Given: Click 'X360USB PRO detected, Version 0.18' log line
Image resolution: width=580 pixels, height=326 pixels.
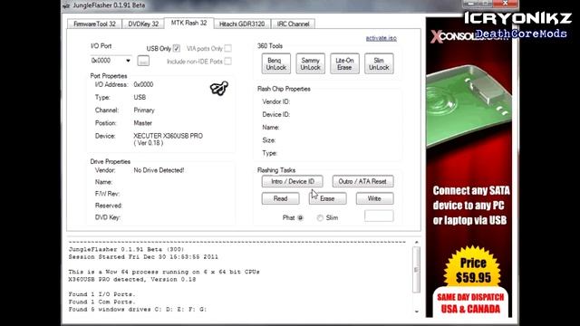Looking at the screenshot, I should (132, 280).
